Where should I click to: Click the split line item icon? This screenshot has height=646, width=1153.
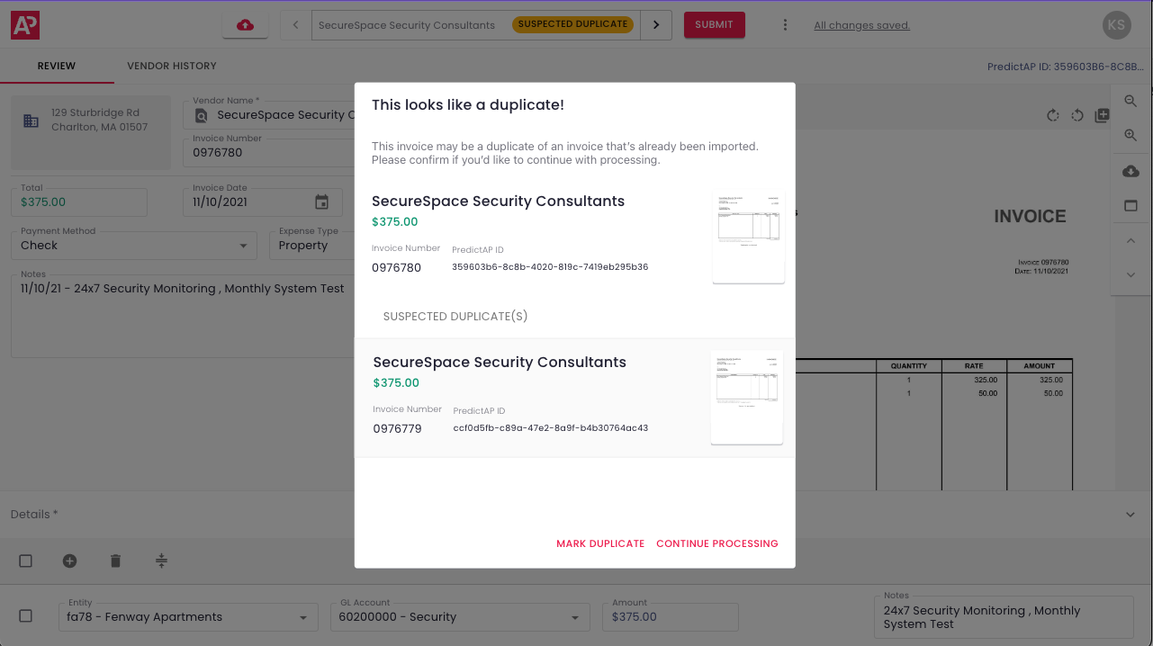point(161,561)
